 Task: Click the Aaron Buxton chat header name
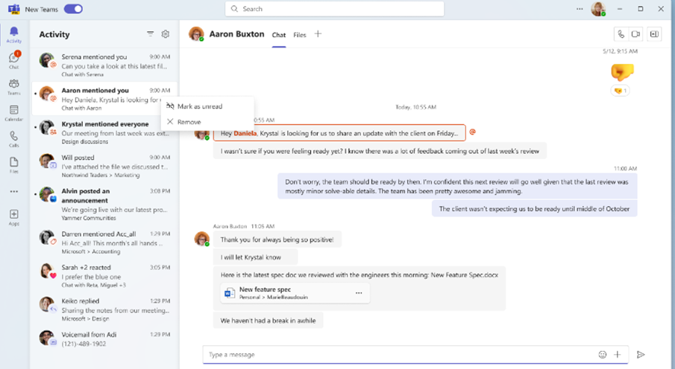(x=236, y=34)
